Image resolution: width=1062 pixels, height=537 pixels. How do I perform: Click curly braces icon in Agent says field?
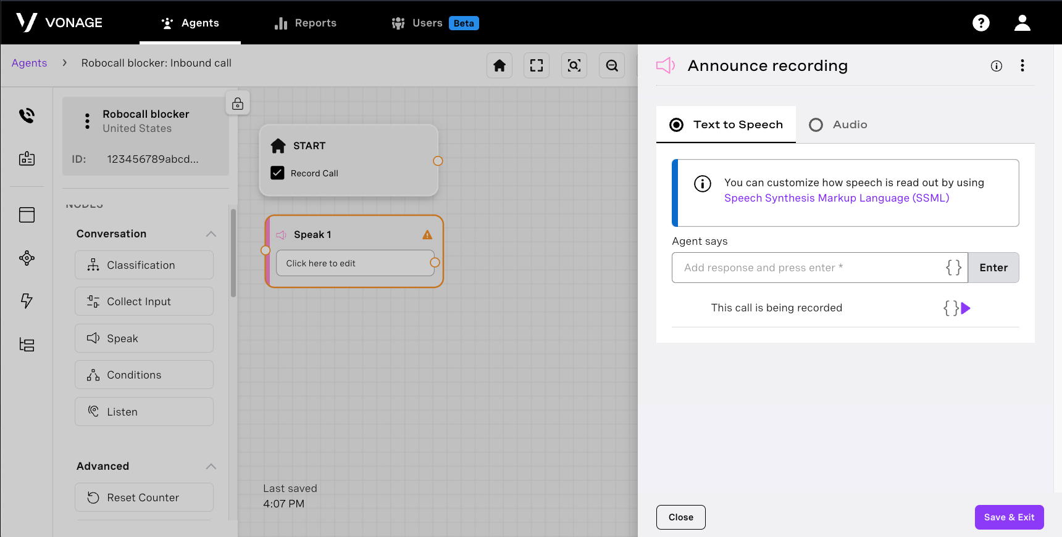tap(953, 267)
